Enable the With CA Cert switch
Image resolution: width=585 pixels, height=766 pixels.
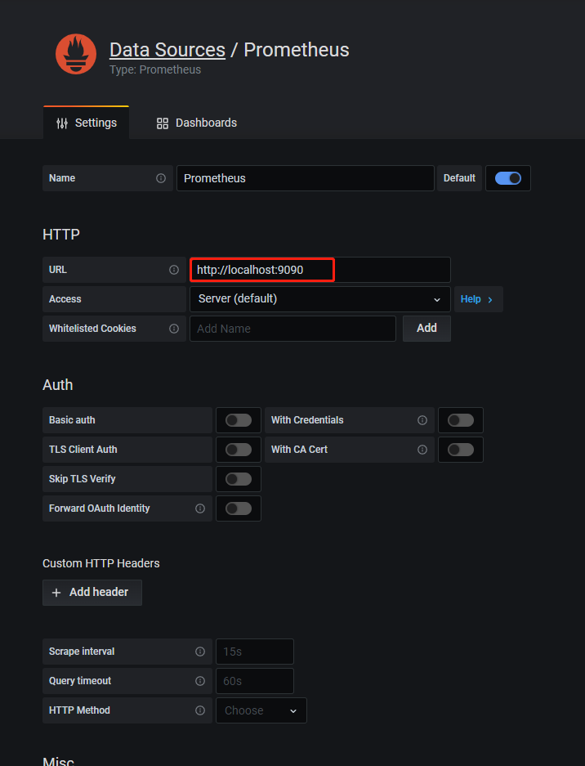(x=461, y=450)
